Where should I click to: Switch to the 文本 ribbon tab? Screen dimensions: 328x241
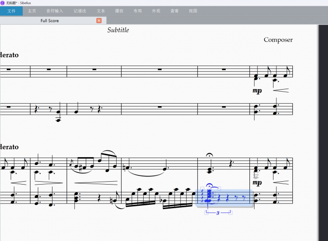tap(101, 11)
